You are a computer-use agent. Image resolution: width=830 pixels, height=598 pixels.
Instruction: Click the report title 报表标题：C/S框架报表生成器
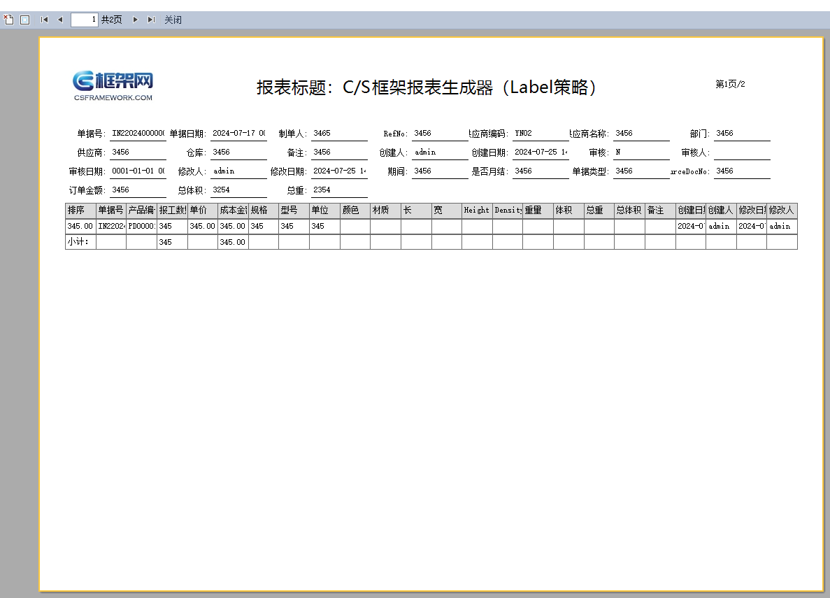tap(427, 87)
